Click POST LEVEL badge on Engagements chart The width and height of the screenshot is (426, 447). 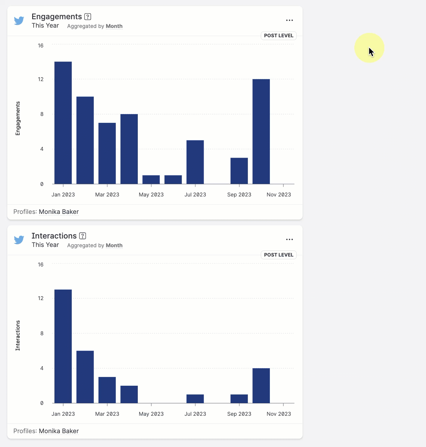coord(279,36)
